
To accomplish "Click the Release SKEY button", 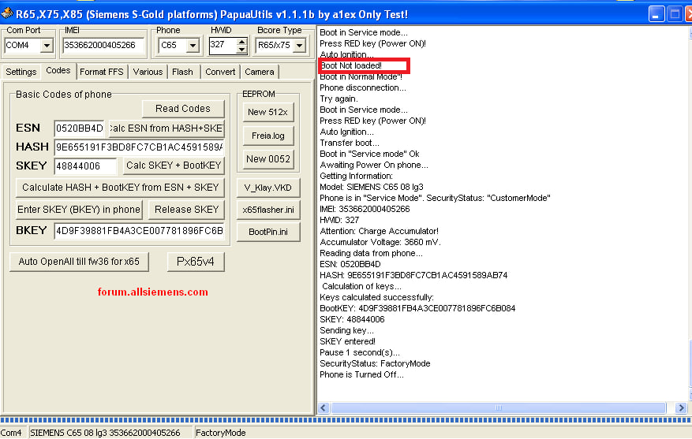I will coord(187,210).
